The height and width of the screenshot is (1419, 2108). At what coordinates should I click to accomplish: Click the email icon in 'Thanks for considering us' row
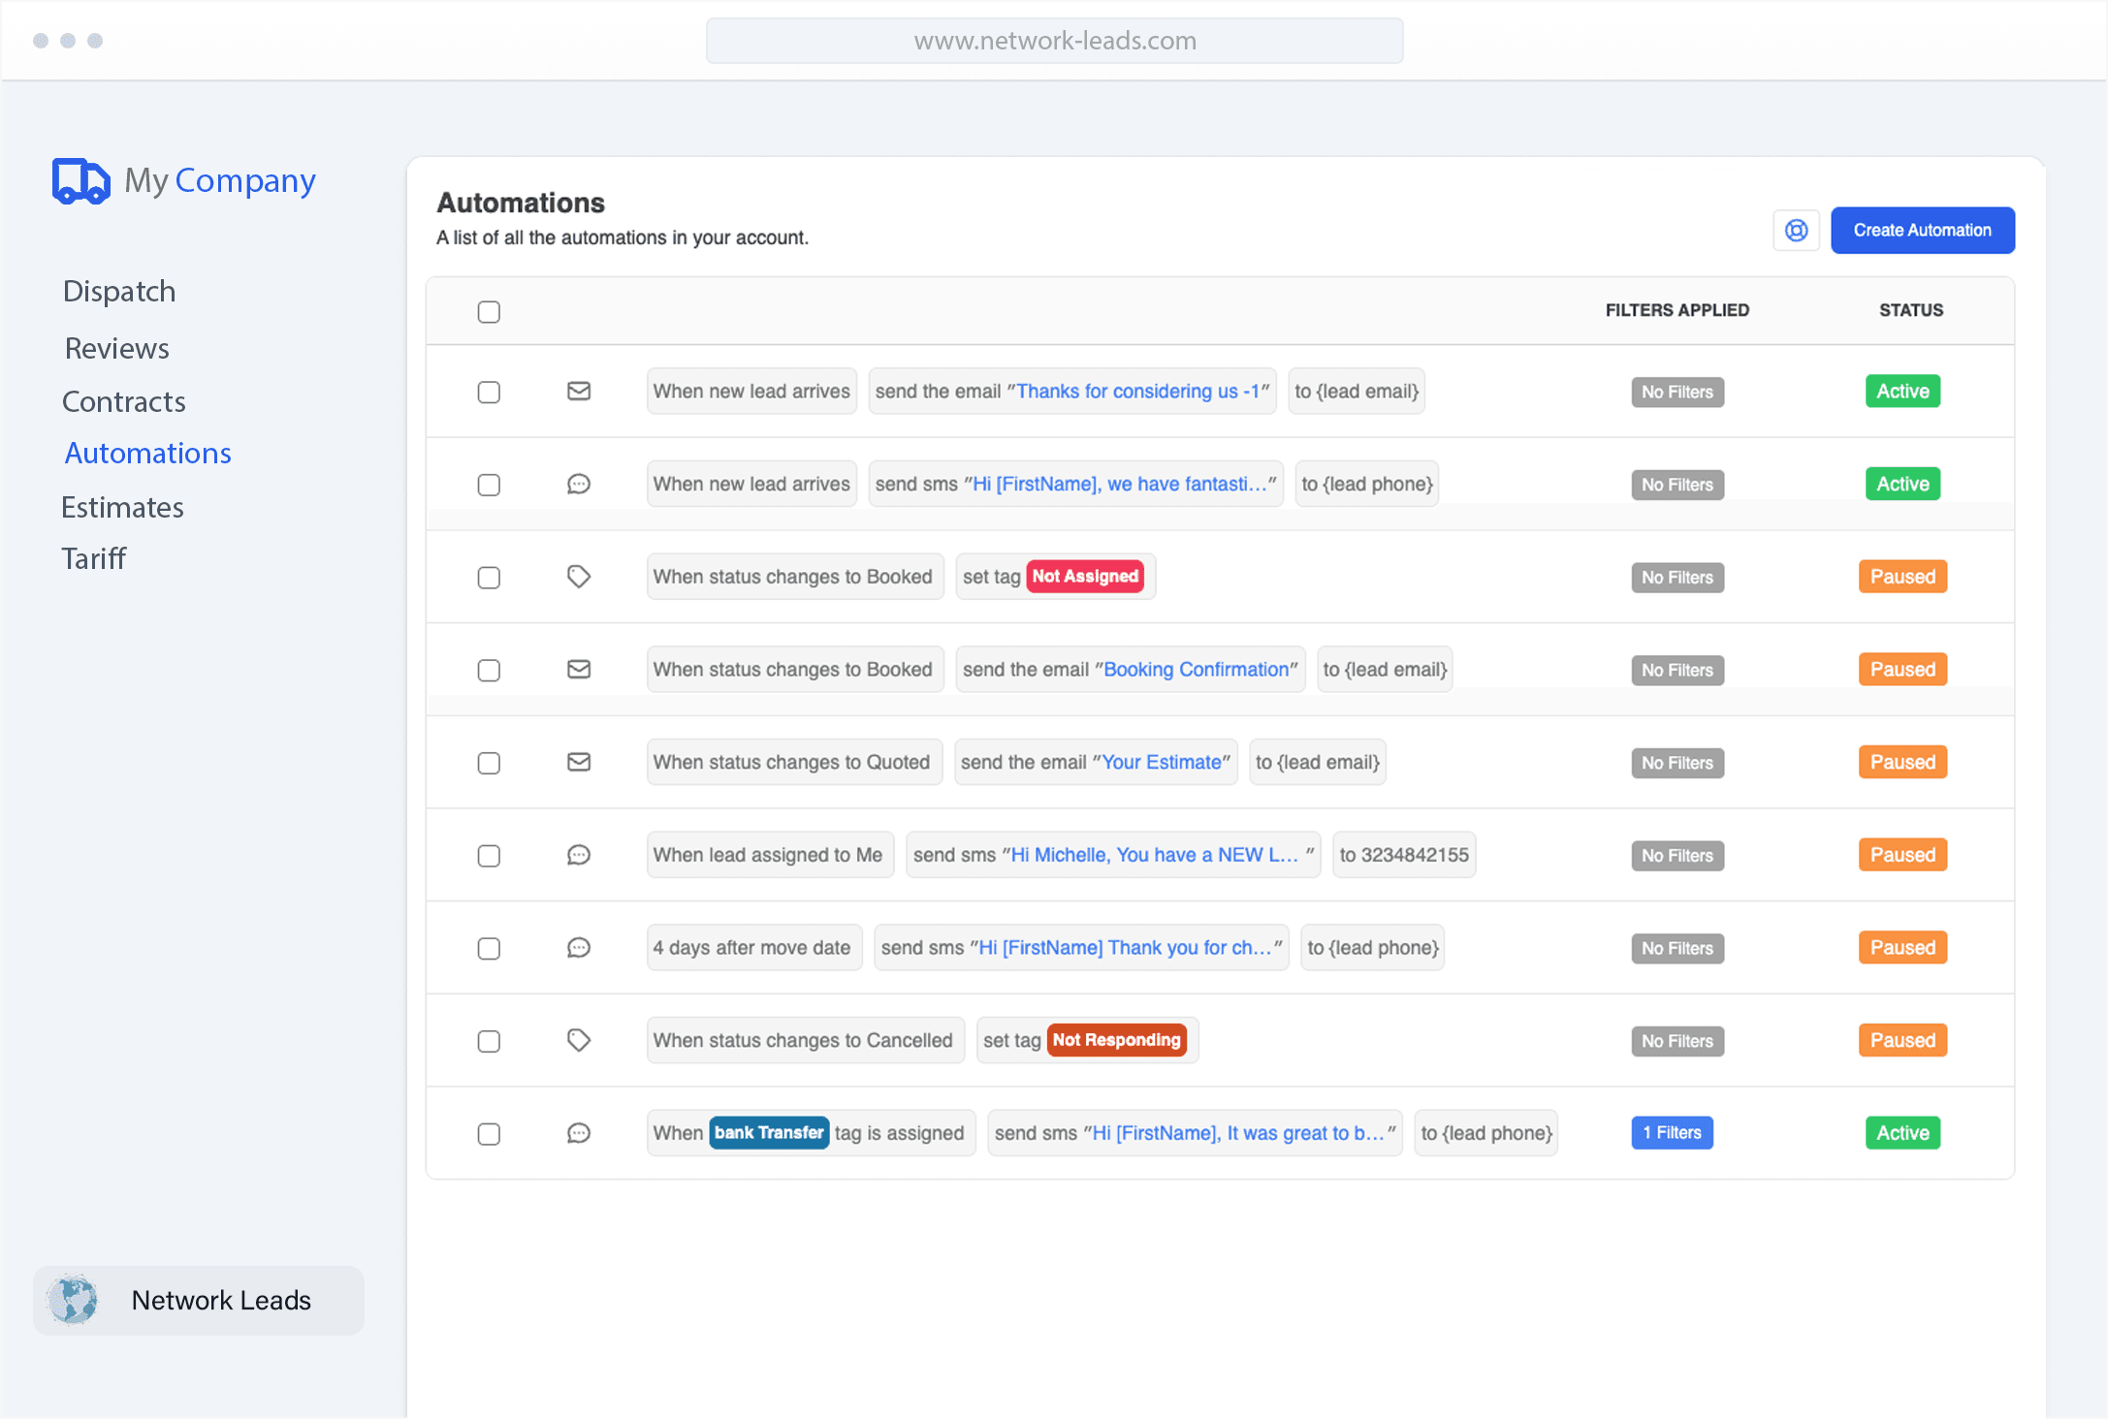(579, 392)
